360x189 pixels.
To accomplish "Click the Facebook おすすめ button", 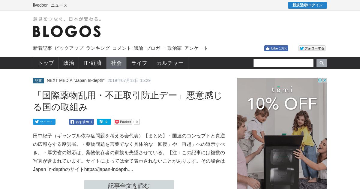I will (81, 122).
